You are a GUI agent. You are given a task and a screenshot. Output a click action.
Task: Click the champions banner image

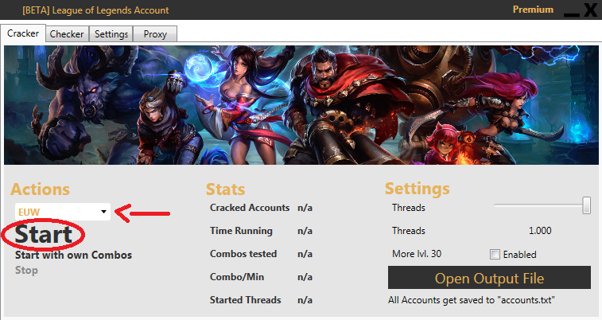(301, 105)
